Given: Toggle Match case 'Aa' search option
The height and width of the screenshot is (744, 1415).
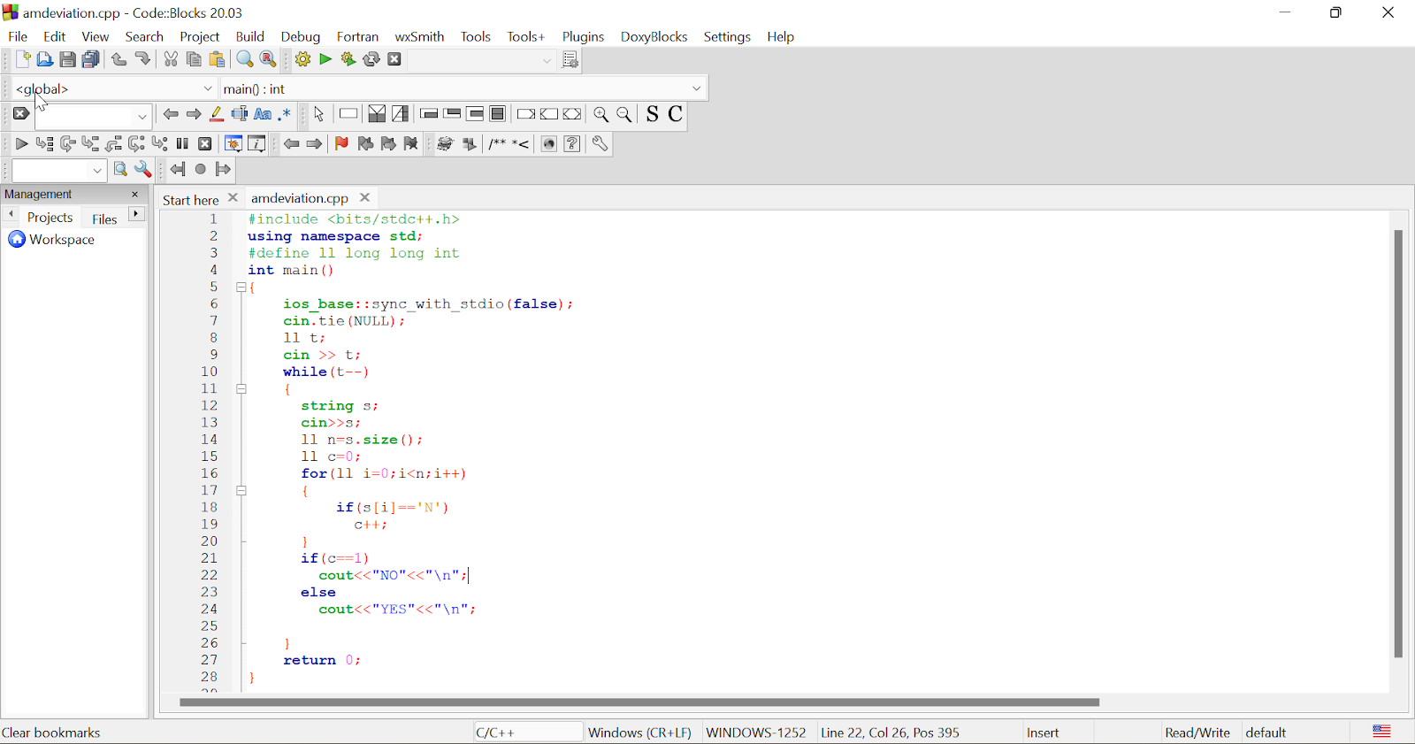Looking at the screenshot, I should (263, 114).
